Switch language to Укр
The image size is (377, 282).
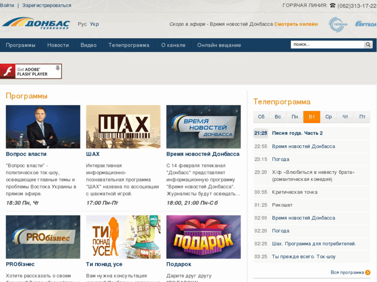[94, 24]
